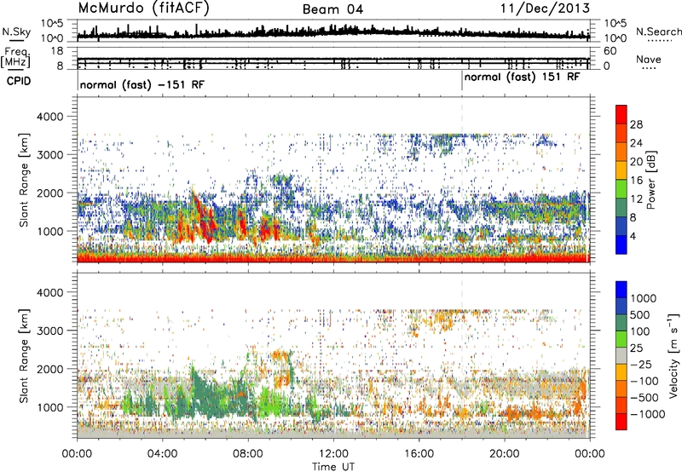This screenshot has height=472, width=682.
Task: Click the red top segment of Power colorbar
Action: click(621, 114)
